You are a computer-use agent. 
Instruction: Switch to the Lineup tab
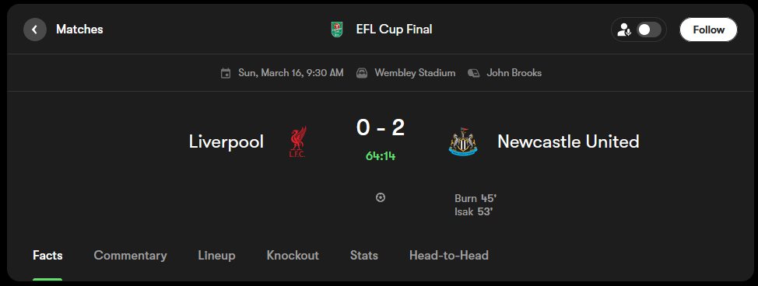[216, 255]
